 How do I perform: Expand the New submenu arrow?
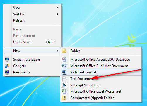pos(58,51)
